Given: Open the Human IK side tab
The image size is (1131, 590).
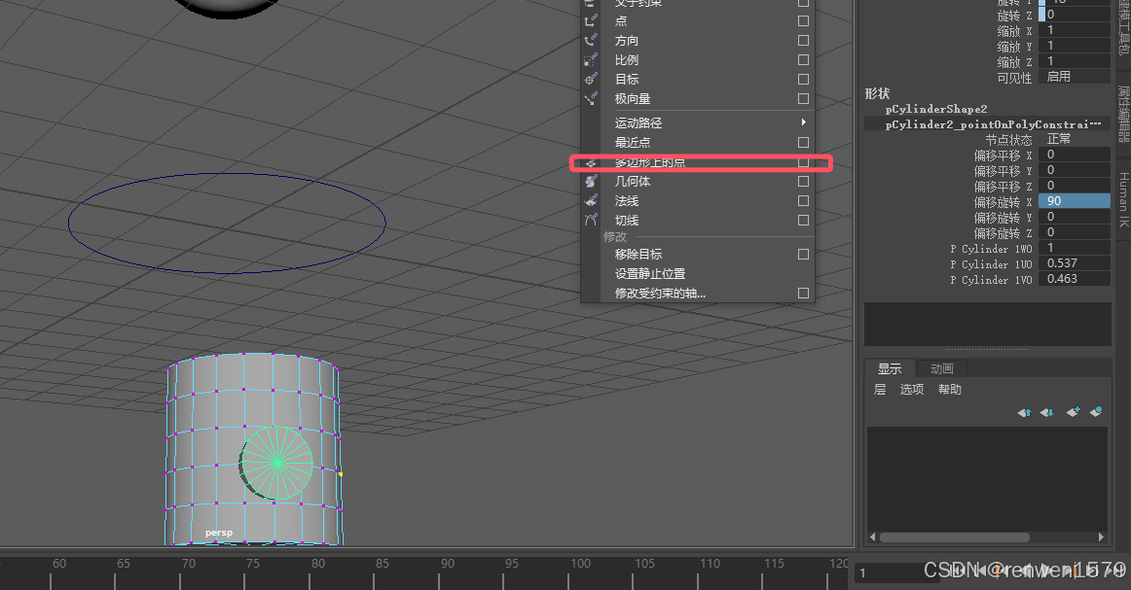Looking at the screenshot, I should 1124,199.
